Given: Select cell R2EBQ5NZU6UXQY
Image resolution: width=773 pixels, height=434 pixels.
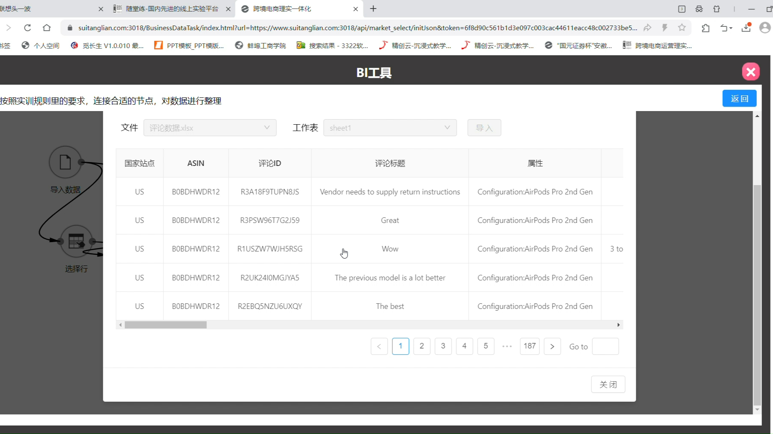Looking at the screenshot, I should point(270,306).
